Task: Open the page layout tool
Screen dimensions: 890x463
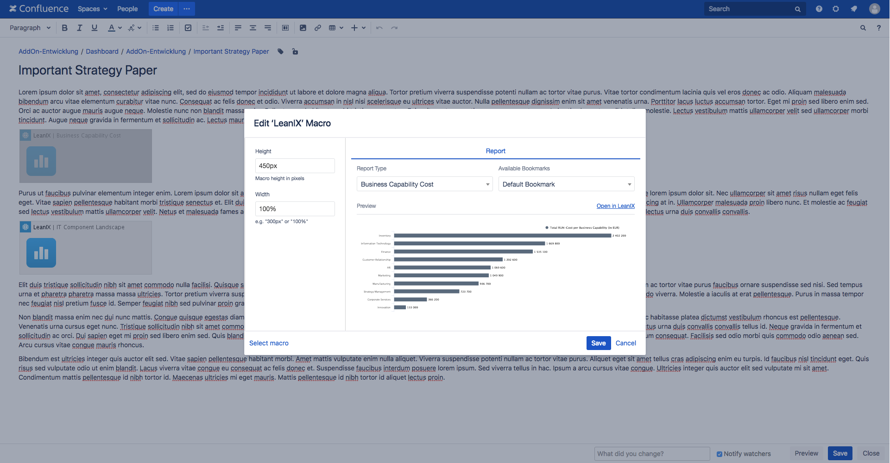Action: 285,28
